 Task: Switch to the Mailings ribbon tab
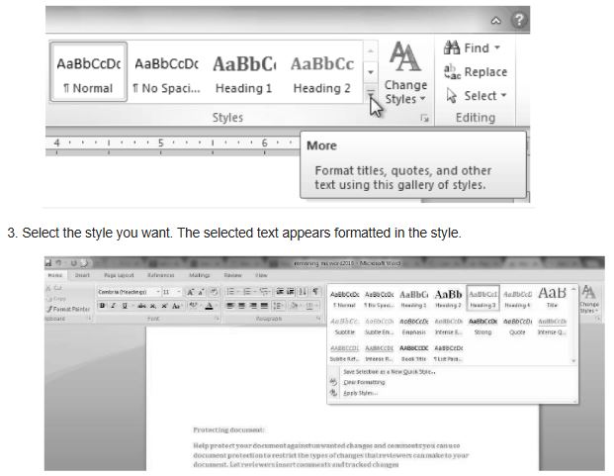pos(200,275)
